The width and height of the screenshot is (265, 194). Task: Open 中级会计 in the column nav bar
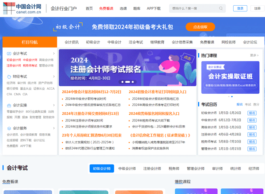[114, 42]
